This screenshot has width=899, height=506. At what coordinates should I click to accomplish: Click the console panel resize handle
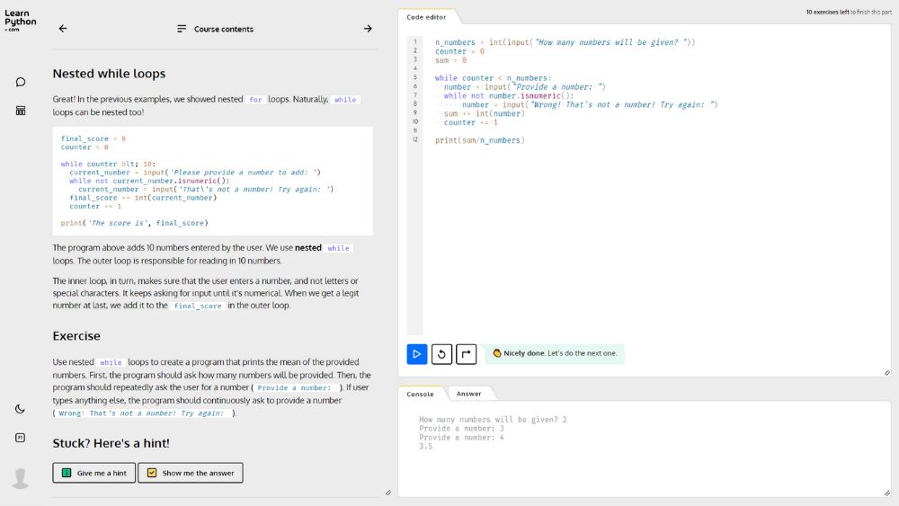coord(887,493)
